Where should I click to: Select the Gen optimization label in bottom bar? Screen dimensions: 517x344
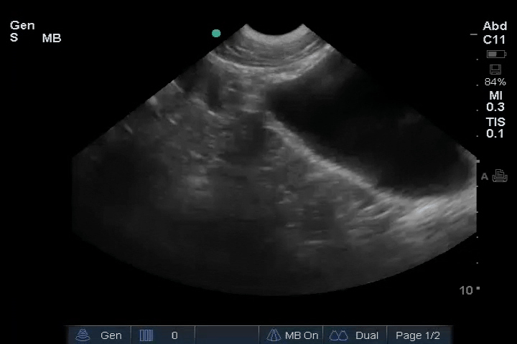tap(111, 335)
